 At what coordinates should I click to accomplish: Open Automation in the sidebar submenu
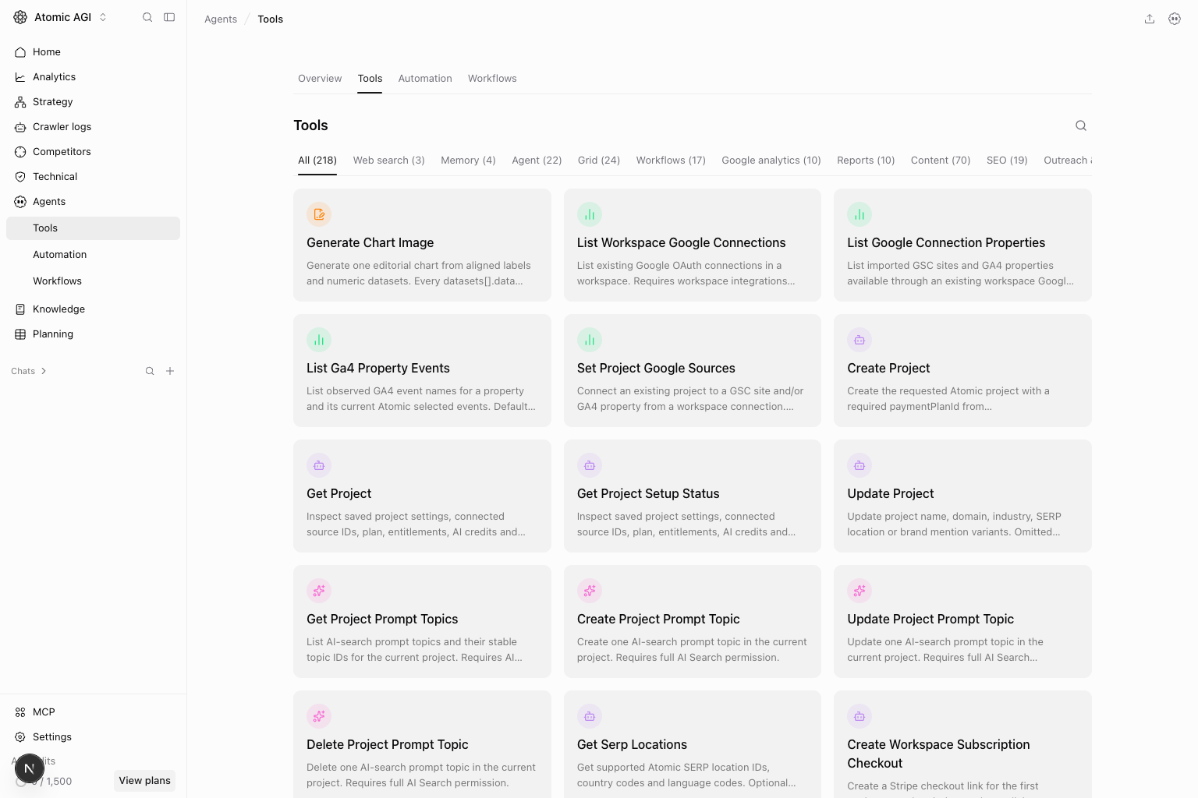pos(93,255)
